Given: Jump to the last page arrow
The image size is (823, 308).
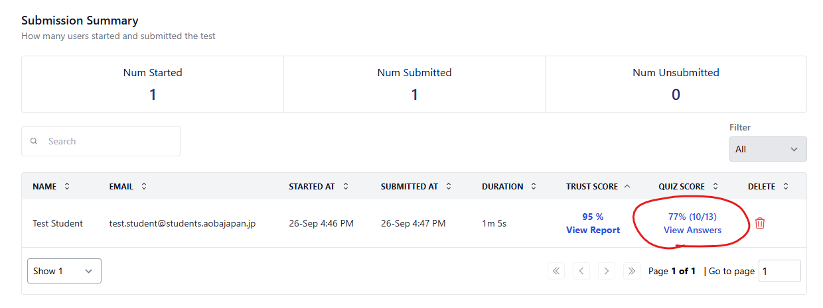Looking at the screenshot, I should pyautogui.click(x=631, y=271).
